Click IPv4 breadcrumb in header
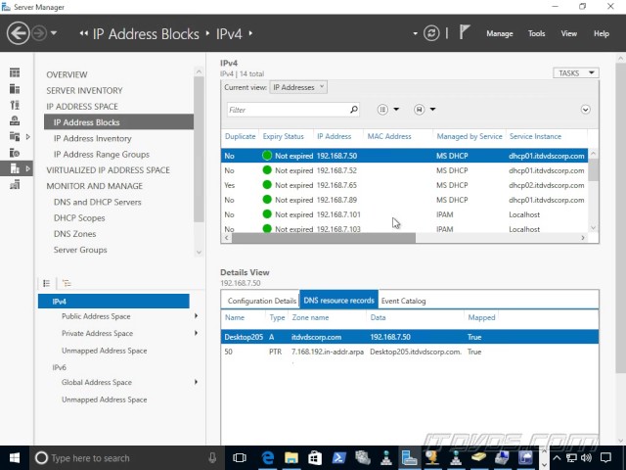626x470 pixels. point(229,34)
